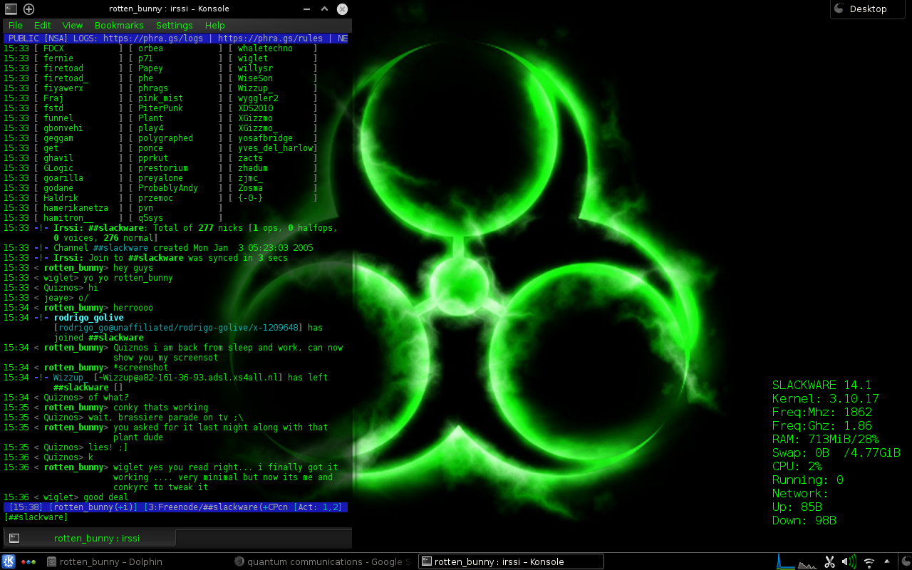This screenshot has width=912, height=570.
Task: Click the panel settings cashew icon
Action: [904, 561]
